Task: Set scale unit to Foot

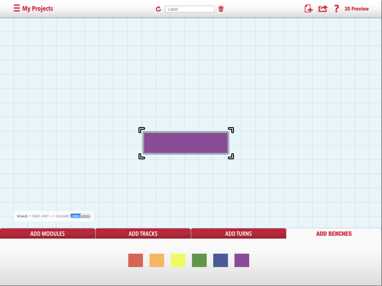Action: click(x=76, y=216)
